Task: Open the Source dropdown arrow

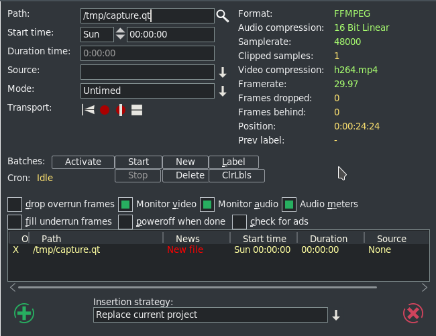Action: (223, 72)
